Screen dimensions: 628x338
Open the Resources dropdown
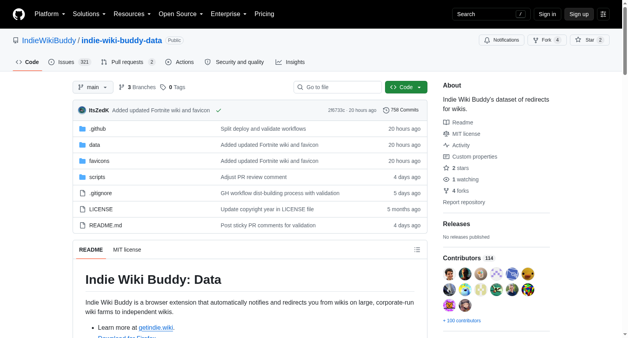[x=132, y=14]
